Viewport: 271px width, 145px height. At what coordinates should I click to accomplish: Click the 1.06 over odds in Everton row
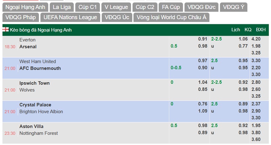[243, 39]
